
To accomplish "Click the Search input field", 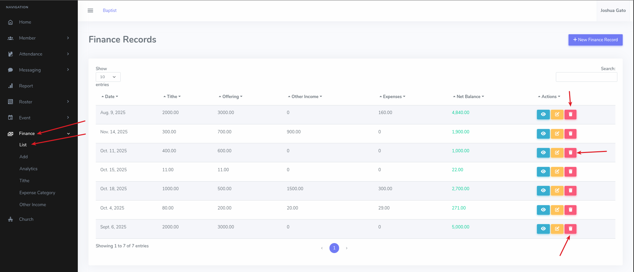I will pos(586,77).
